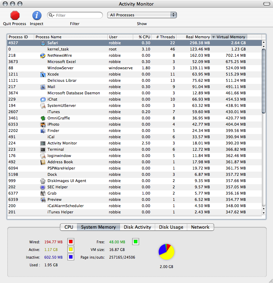Sort by the Process ID column header
Image resolution: width=273 pixels, height=283 pixels.
tap(21, 37)
